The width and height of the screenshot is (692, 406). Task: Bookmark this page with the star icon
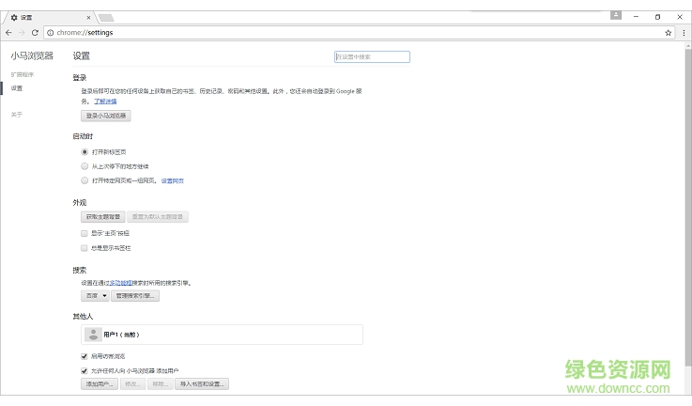point(669,33)
